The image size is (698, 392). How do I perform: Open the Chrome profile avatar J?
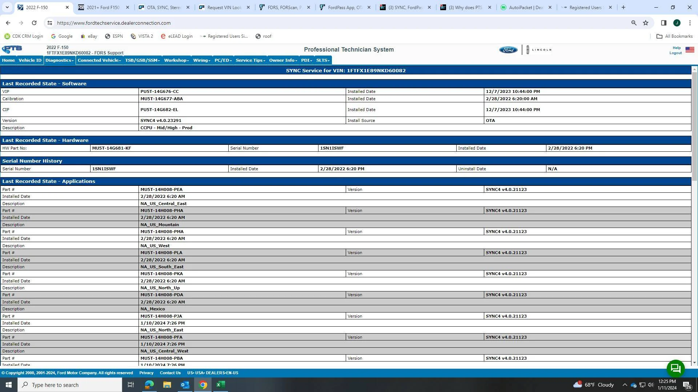coord(677,23)
